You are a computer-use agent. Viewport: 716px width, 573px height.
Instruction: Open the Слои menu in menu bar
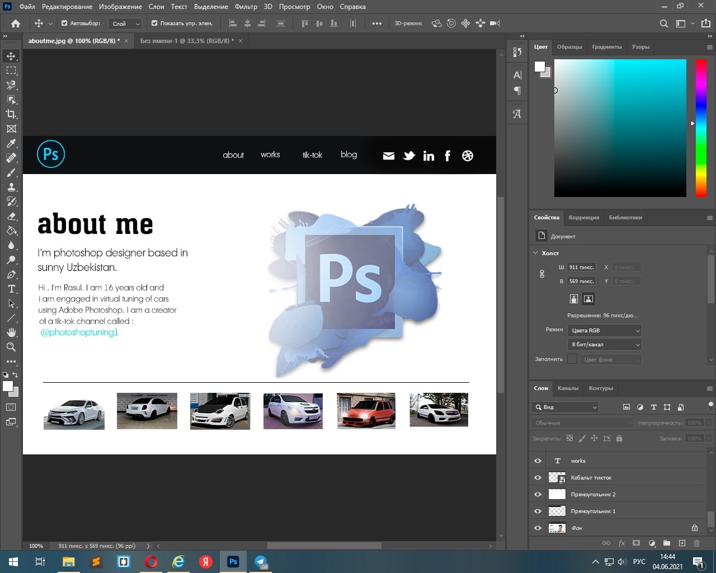tap(156, 7)
